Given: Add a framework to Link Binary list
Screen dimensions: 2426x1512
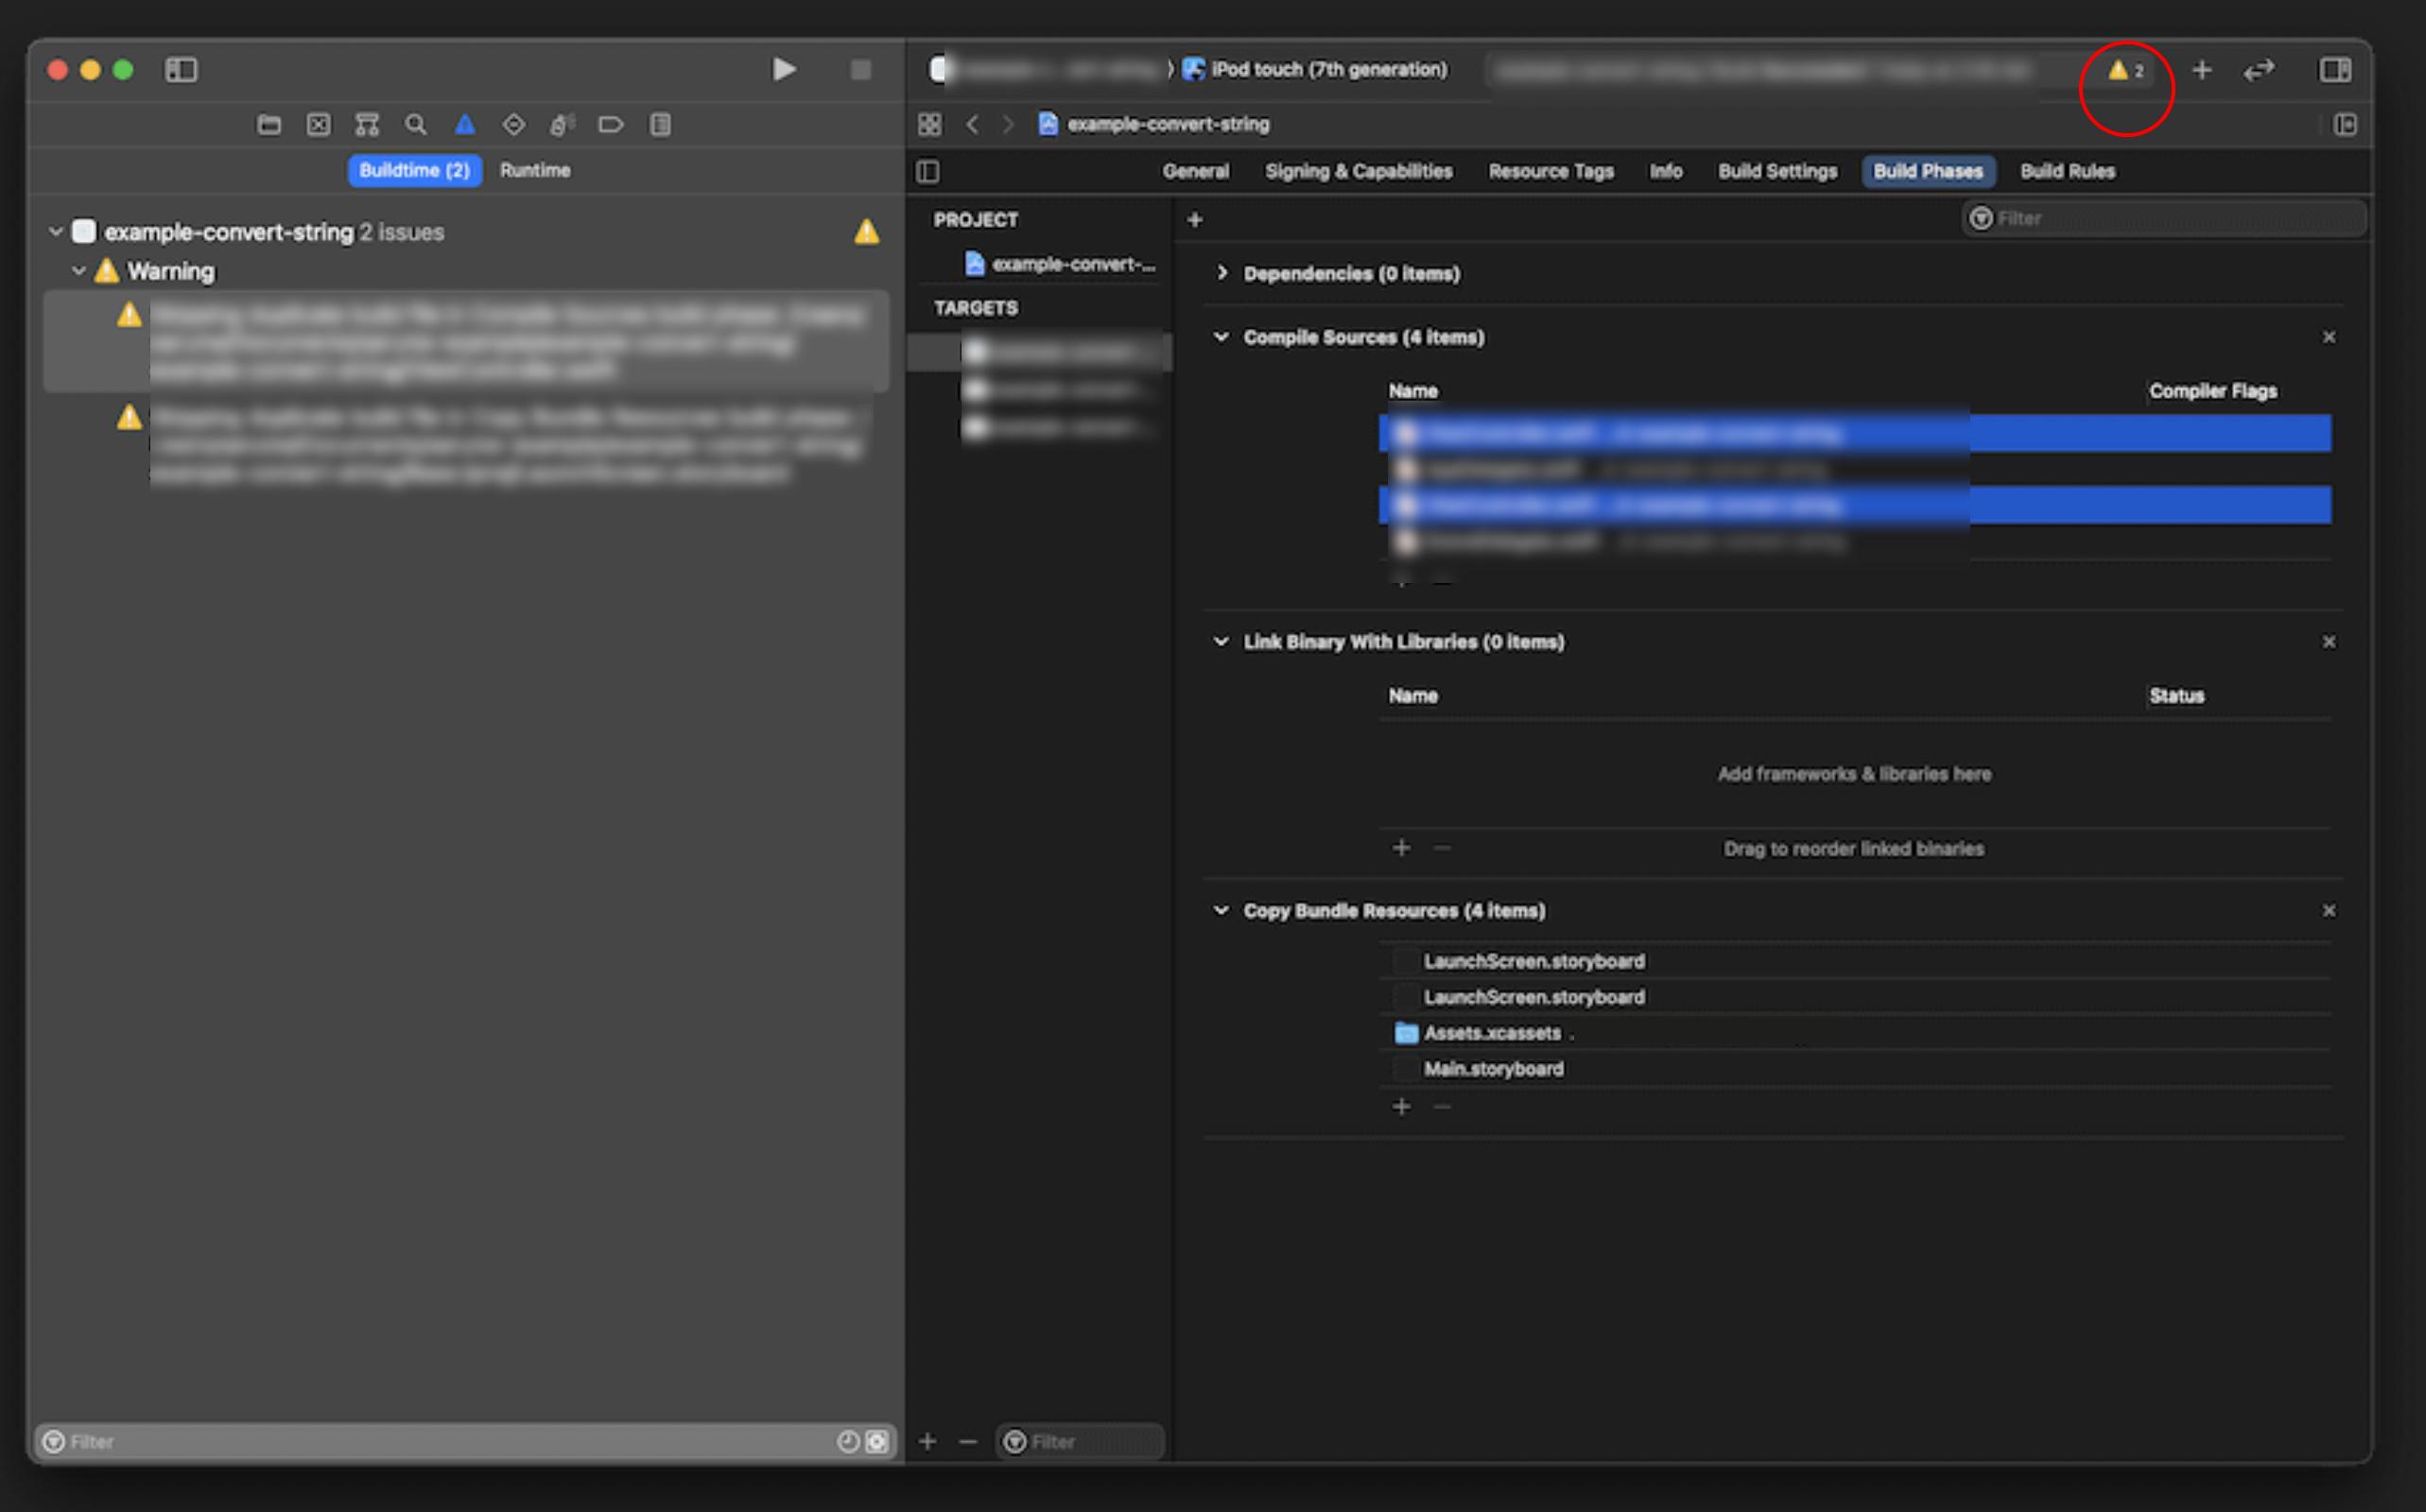Looking at the screenshot, I should tap(1401, 848).
